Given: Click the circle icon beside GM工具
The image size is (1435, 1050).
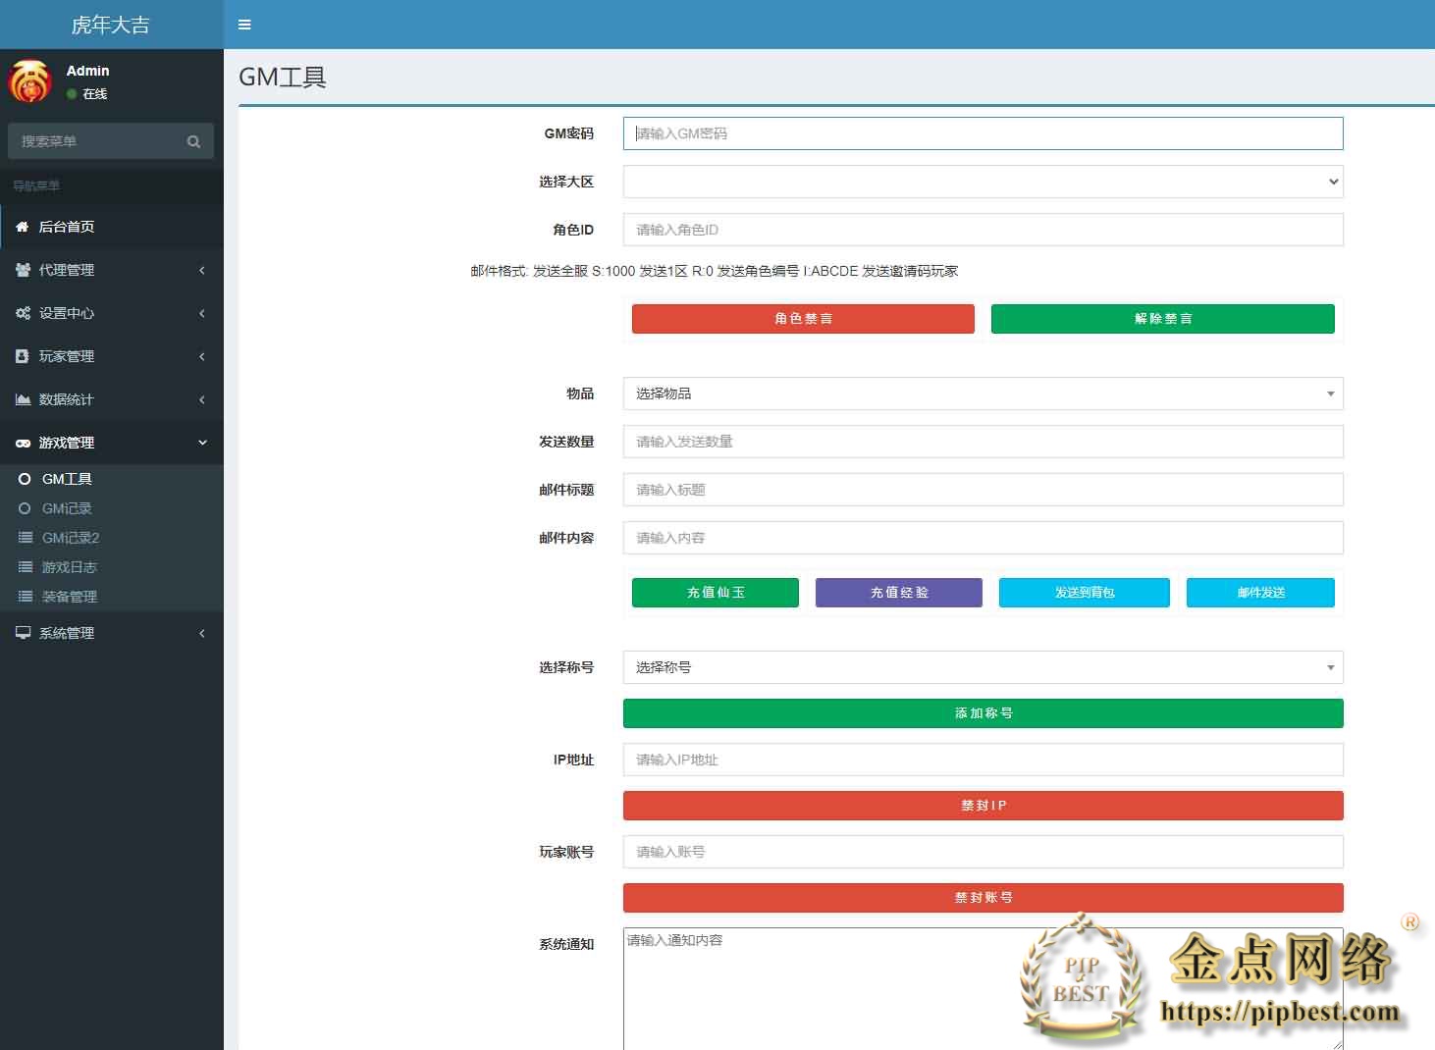Looking at the screenshot, I should pos(25,479).
